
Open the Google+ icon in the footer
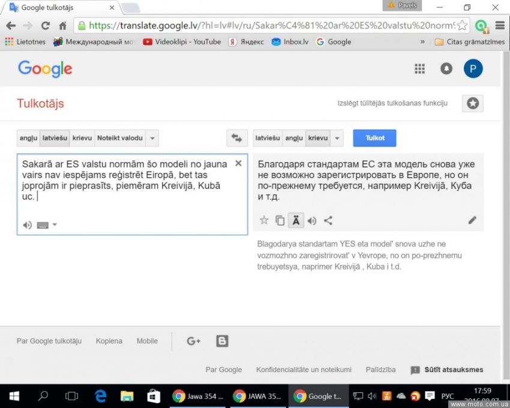[194, 341]
